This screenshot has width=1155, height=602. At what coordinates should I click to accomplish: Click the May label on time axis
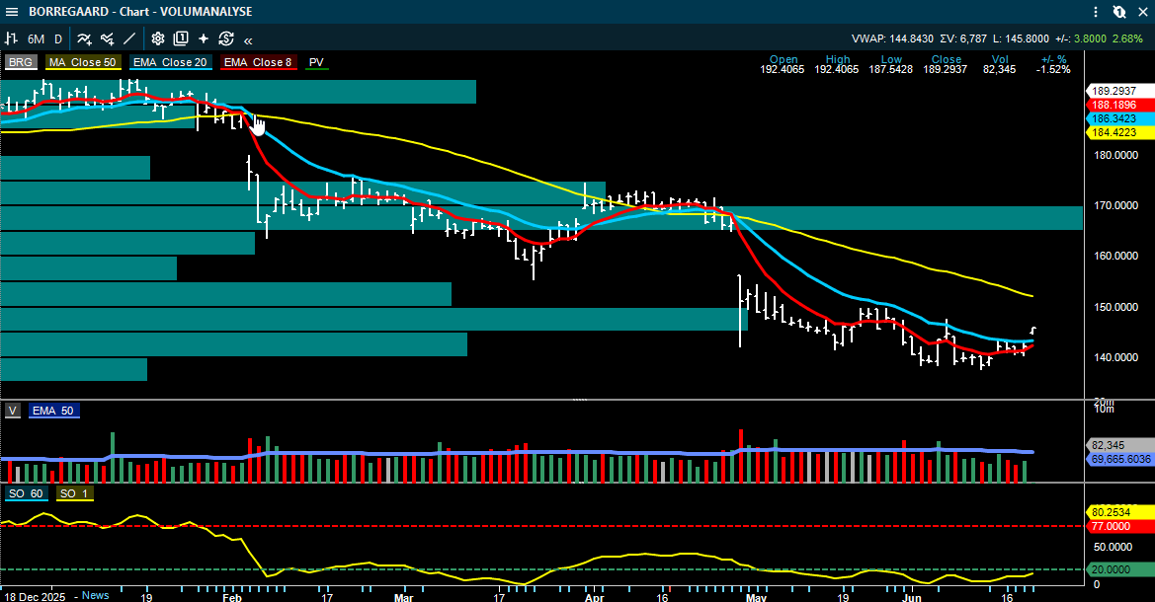(757, 597)
